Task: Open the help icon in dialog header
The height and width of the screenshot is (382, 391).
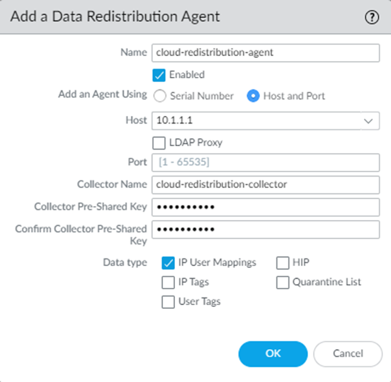Action: pos(372,18)
